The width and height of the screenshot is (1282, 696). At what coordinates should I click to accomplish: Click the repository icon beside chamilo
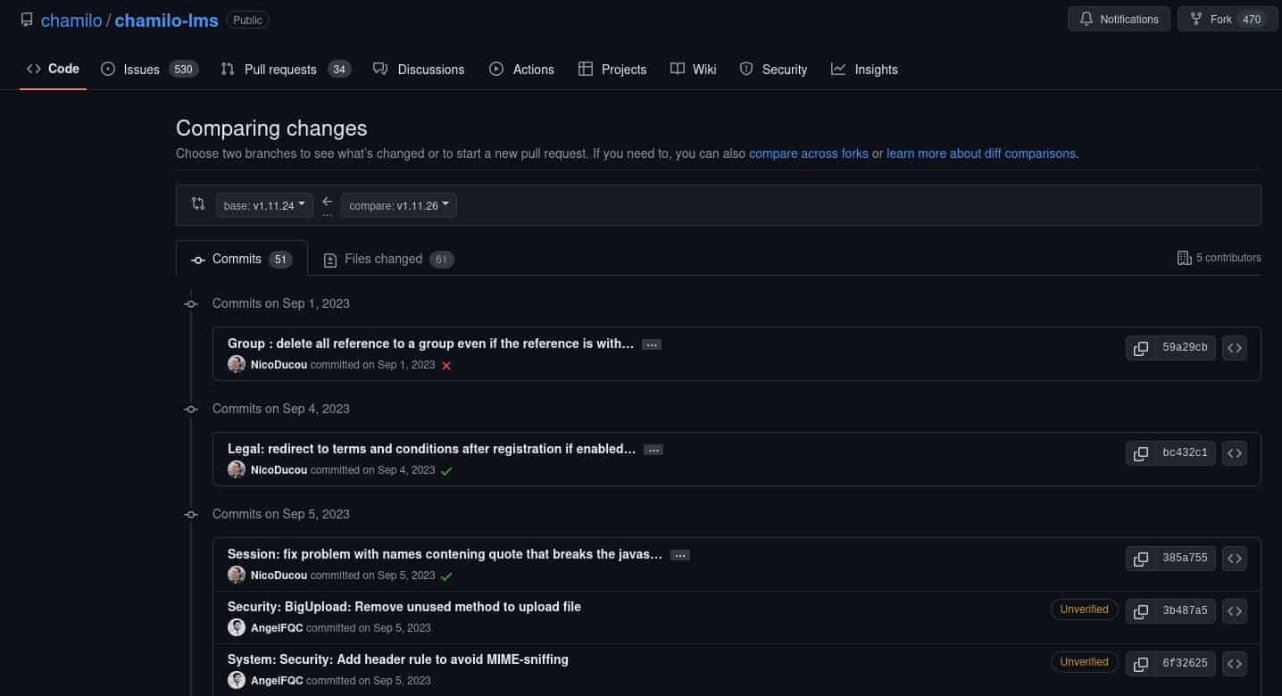[27, 20]
